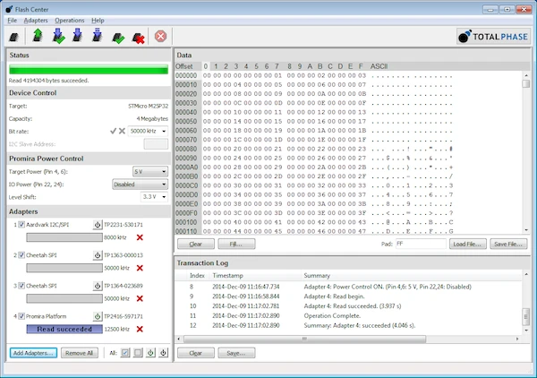Power off all adapters with the black power icon
Viewport: 537px width, 378px height.
164,353
